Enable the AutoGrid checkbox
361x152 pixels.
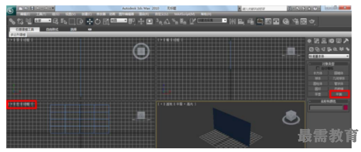318,68
